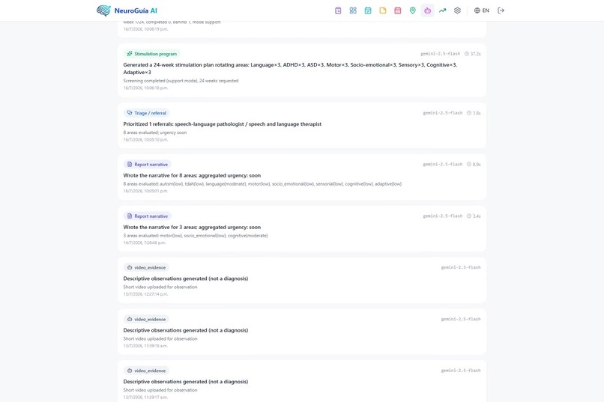Click gemini-2.5-flash label on Stimulation program card

click(441, 54)
